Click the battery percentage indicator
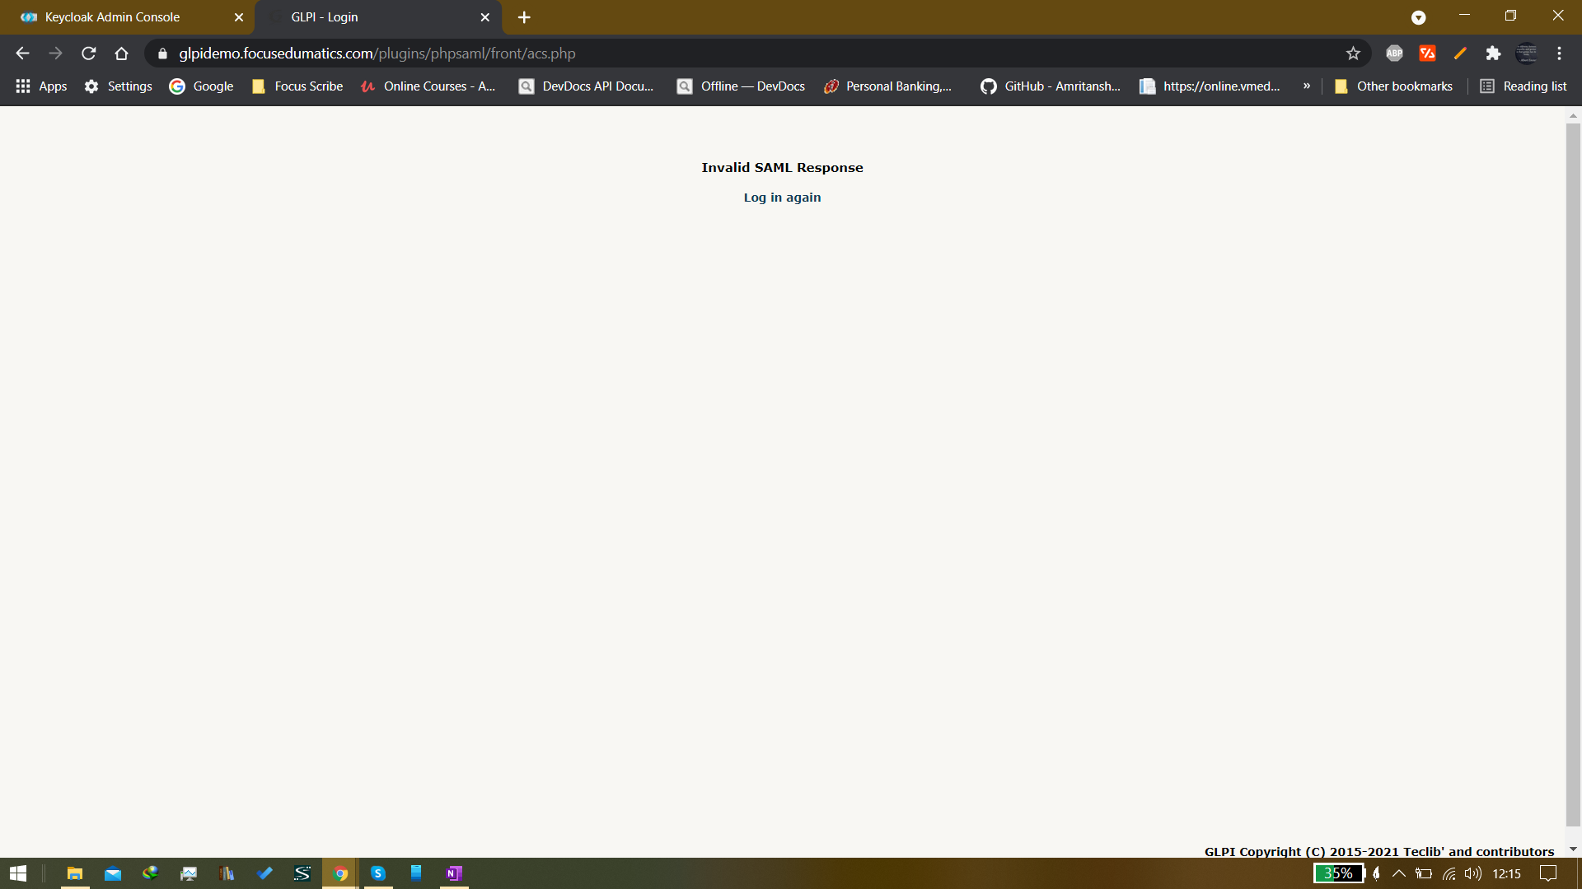The image size is (1582, 889). (1336, 873)
